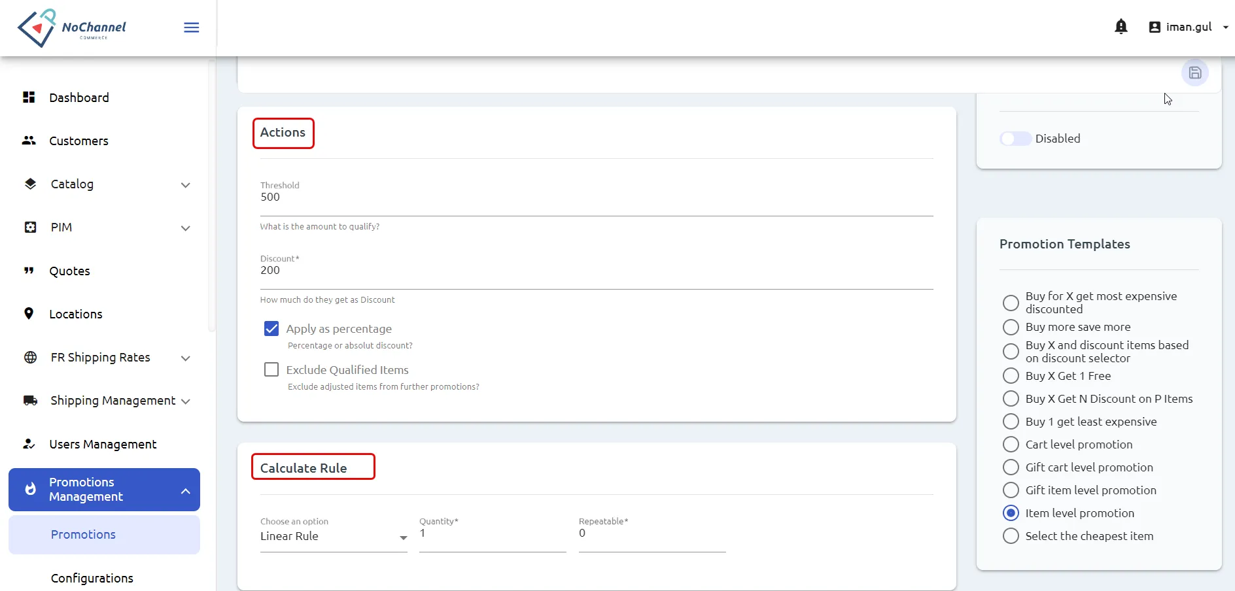This screenshot has width=1235, height=591.
Task: Click the Promotions Management flame icon
Action: click(x=30, y=489)
